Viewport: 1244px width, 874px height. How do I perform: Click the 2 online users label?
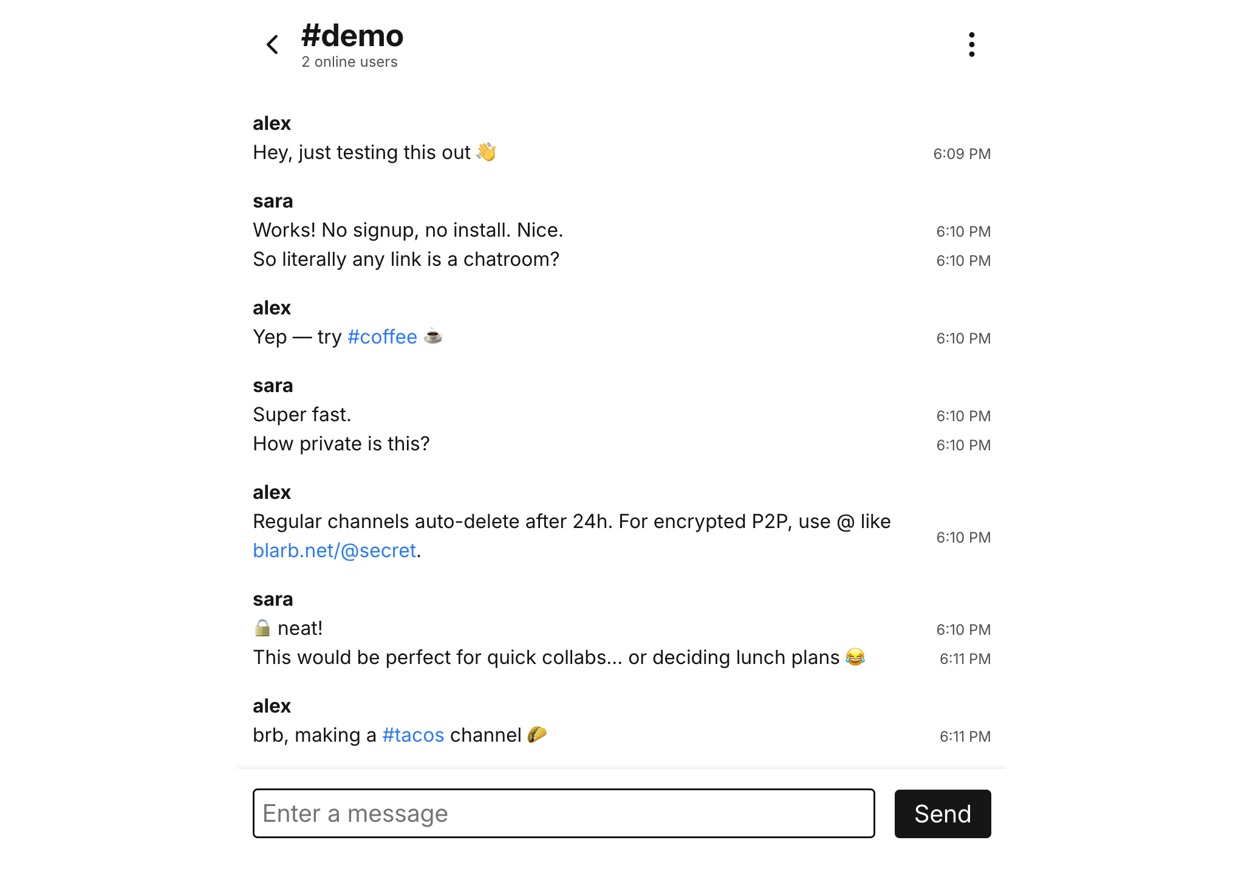point(349,62)
